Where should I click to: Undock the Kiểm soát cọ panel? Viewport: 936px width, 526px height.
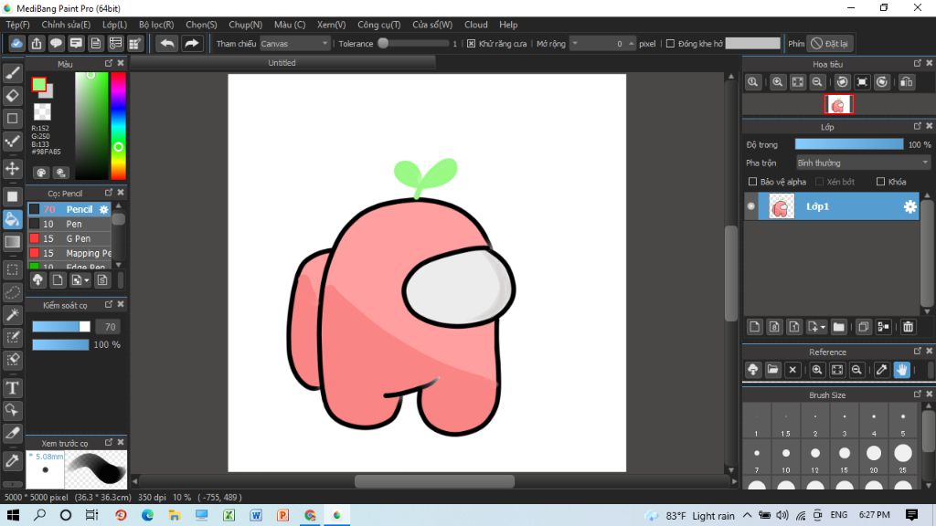[109, 304]
